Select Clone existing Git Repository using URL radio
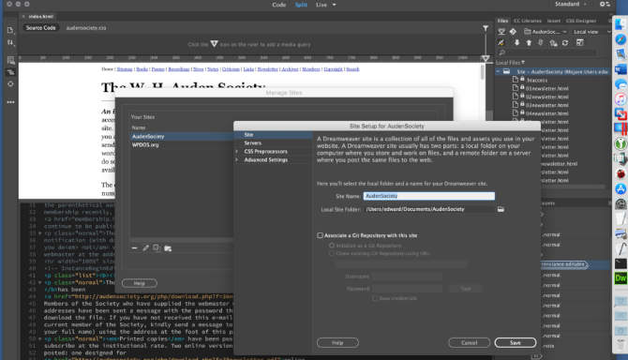Screen dimensions: 628x360 [332, 253]
